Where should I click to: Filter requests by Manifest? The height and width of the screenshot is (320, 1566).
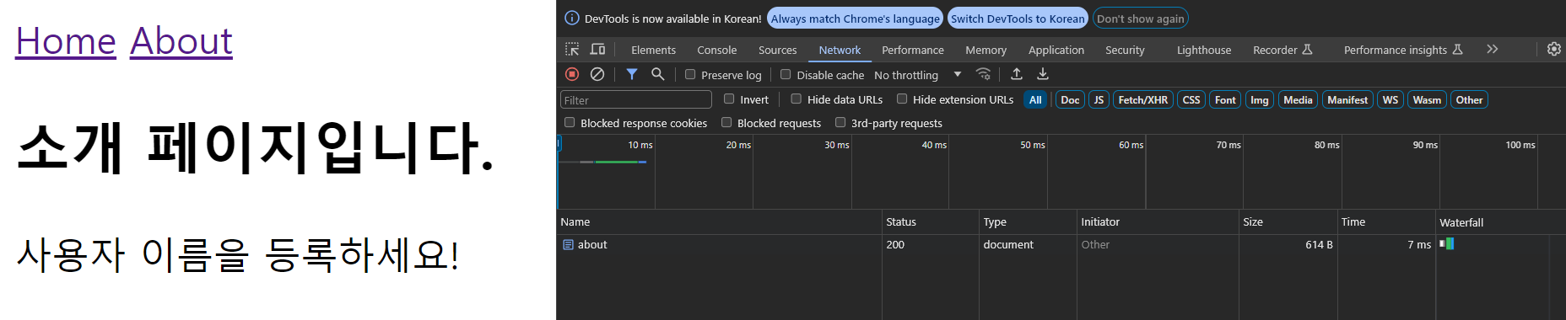1347,99
